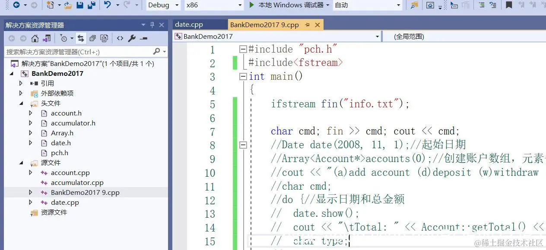Click the indent-lines icon with a question mark

click(493, 5)
